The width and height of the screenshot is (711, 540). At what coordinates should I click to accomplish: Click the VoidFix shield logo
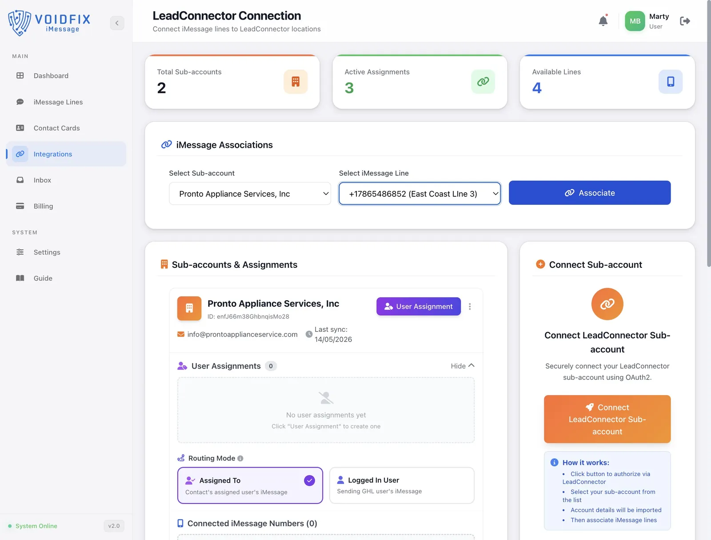[19, 23]
